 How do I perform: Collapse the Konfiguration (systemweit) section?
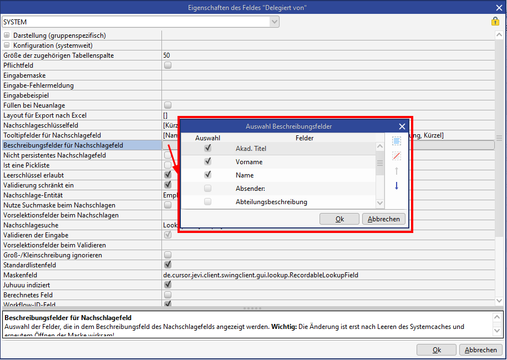pos(7,45)
